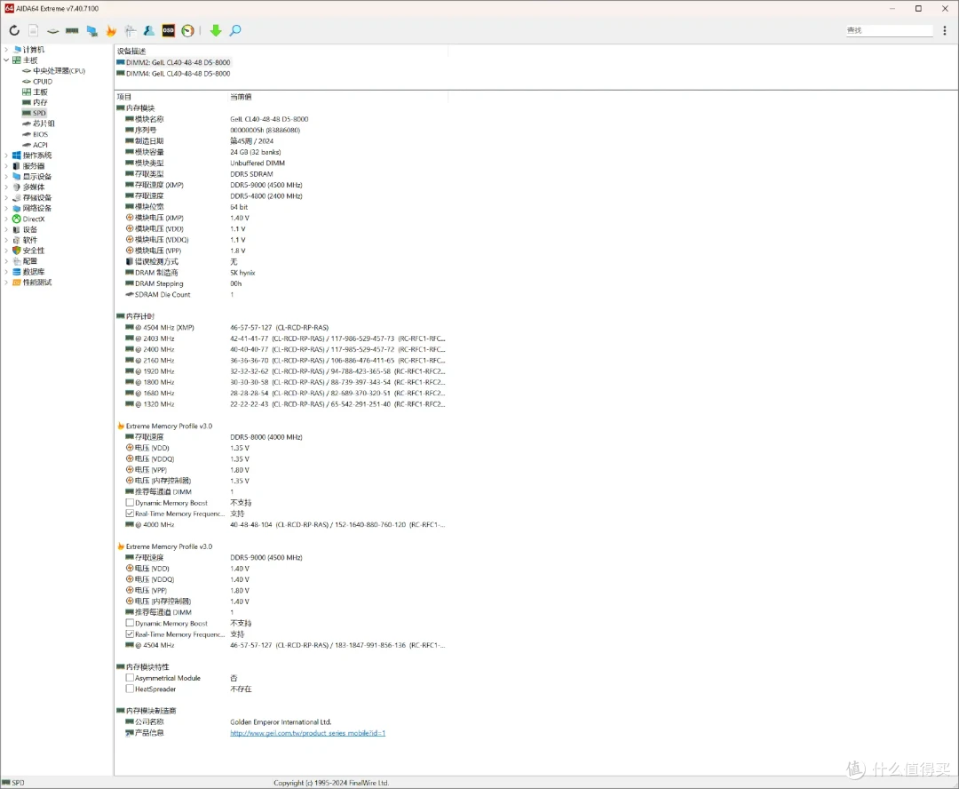Click the 序列号 row
959x789 pixels.
click(x=281, y=131)
